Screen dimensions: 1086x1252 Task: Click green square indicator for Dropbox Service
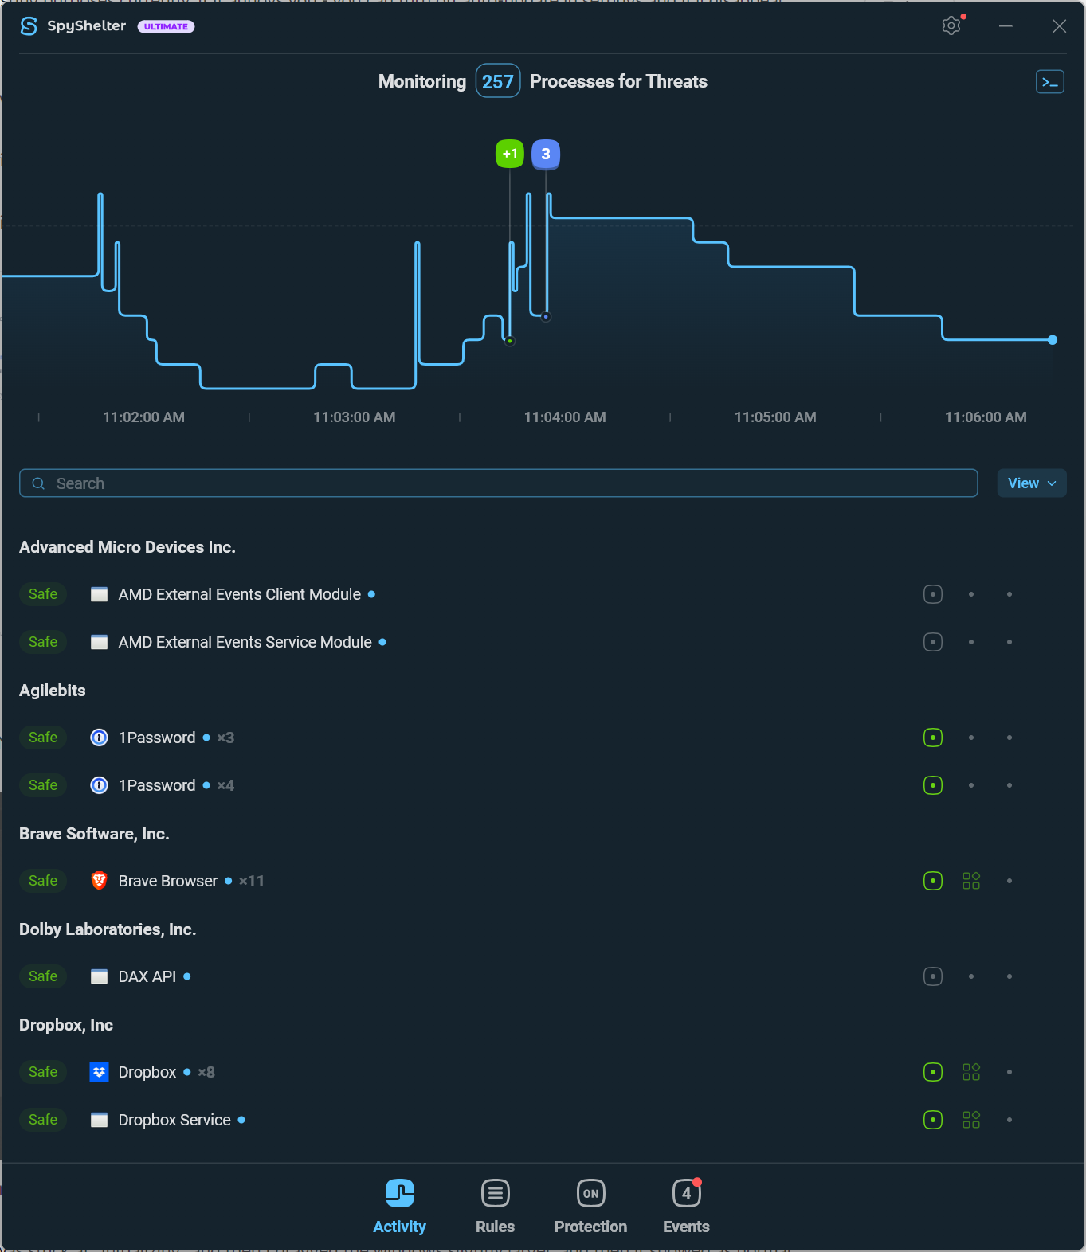click(933, 1120)
